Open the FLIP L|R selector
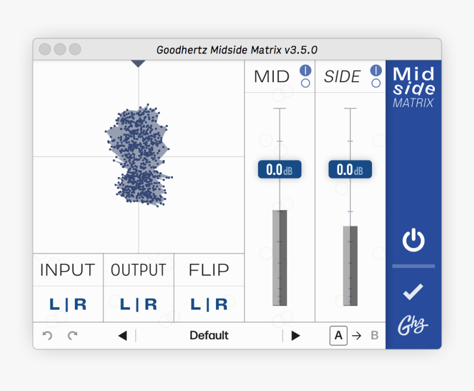Screen dimensions: 474x391 pyautogui.click(x=209, y=304)
